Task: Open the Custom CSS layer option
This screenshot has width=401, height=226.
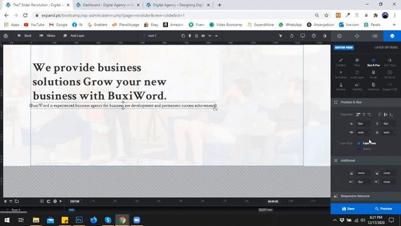Action: 390,87
